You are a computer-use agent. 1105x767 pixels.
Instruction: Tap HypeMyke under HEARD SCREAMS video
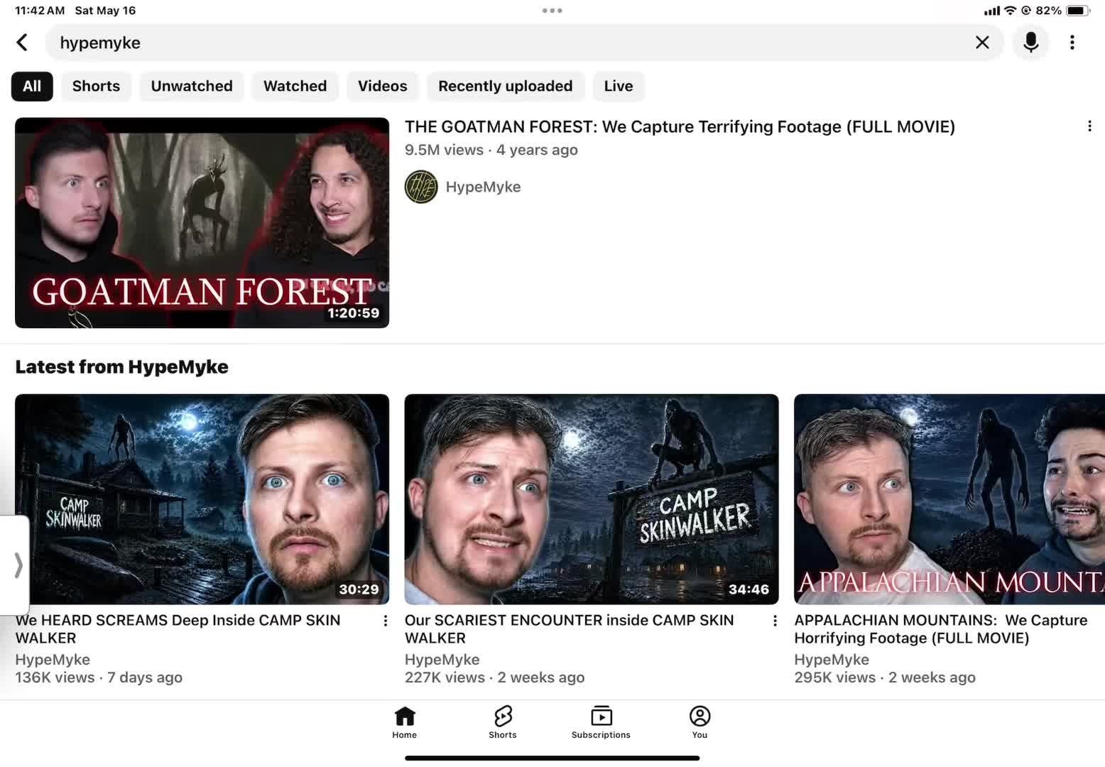(53, 660)
